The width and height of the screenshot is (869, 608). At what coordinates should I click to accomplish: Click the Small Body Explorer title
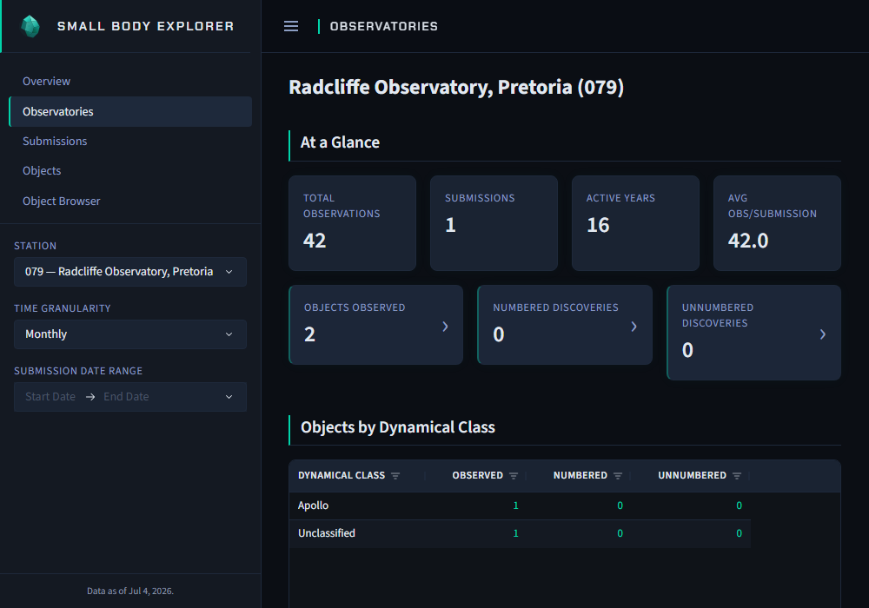tap(146, 26)
